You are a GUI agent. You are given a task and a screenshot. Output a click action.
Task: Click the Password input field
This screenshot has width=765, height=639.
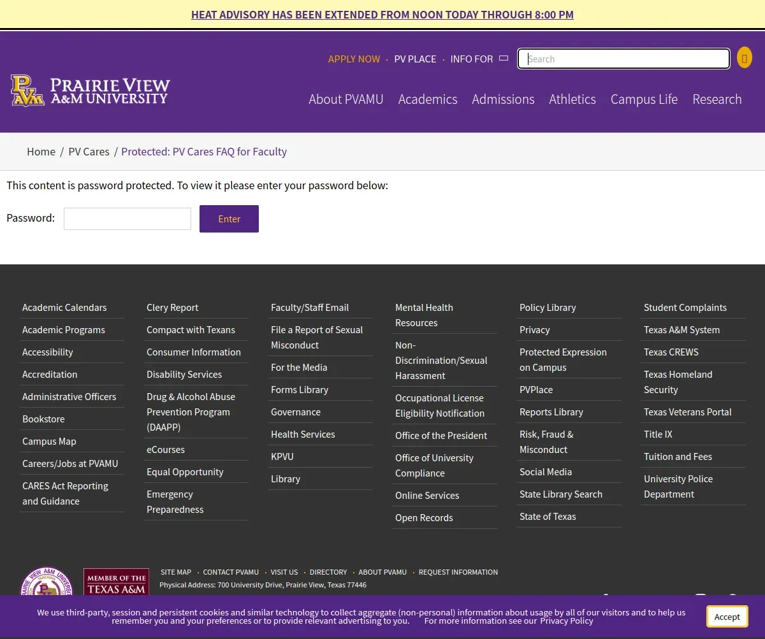click(127, 219)
